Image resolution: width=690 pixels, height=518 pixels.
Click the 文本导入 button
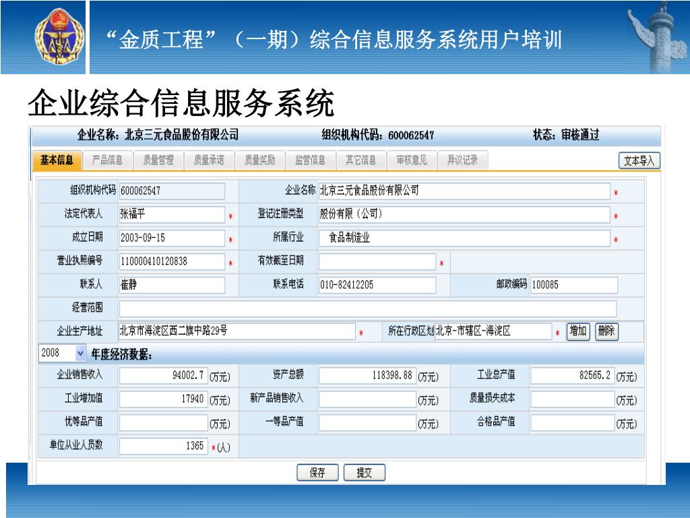pos(639,161)
